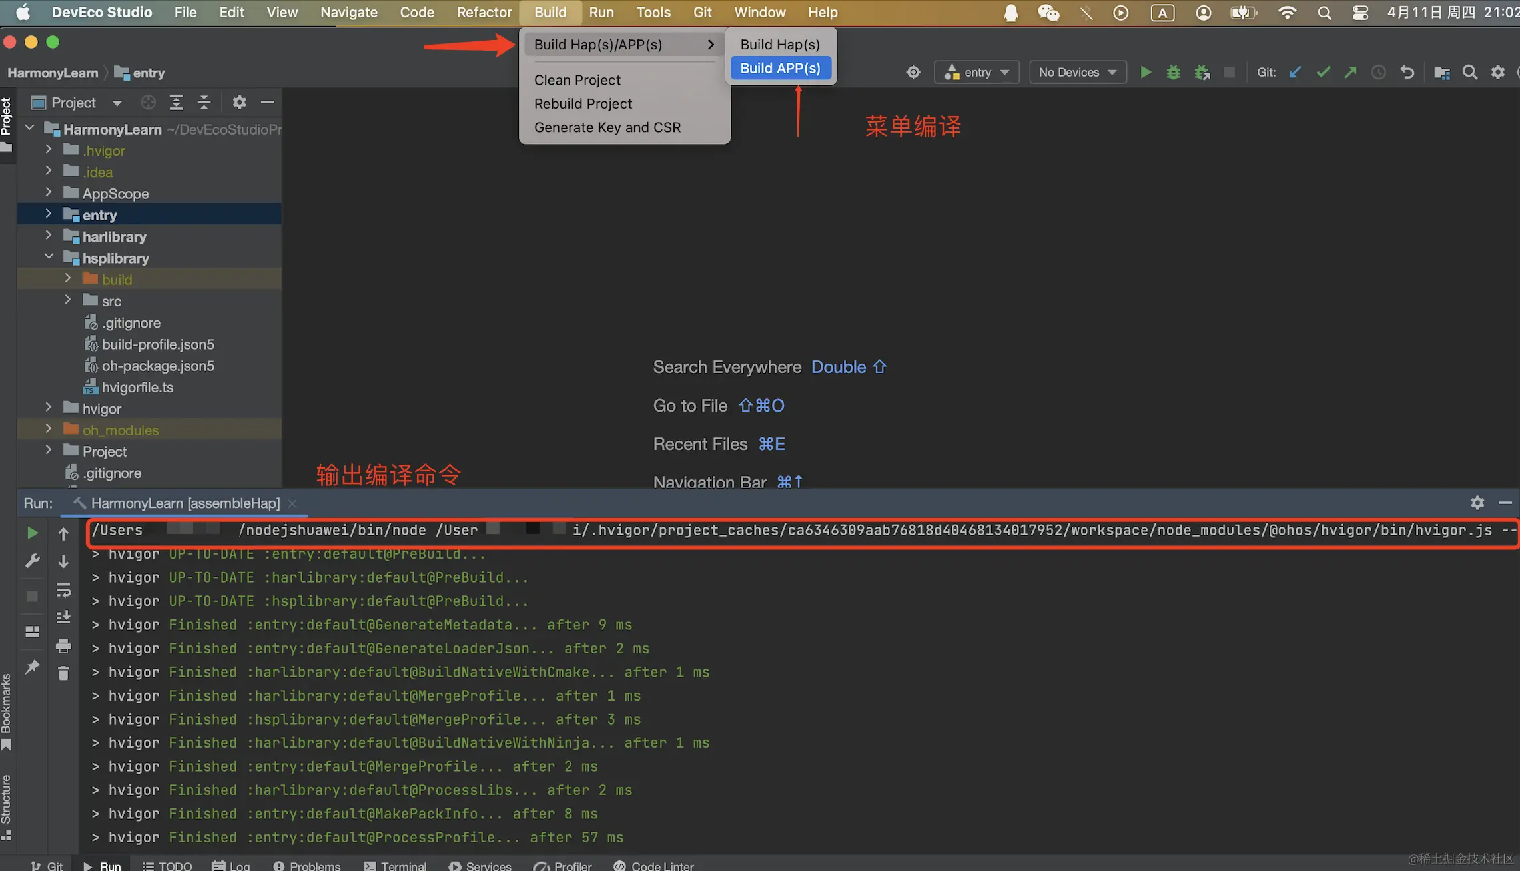Open the Profiler tool window
Image resolution: width=1520 pixels, height=871 pixels.
coord(563,866)
